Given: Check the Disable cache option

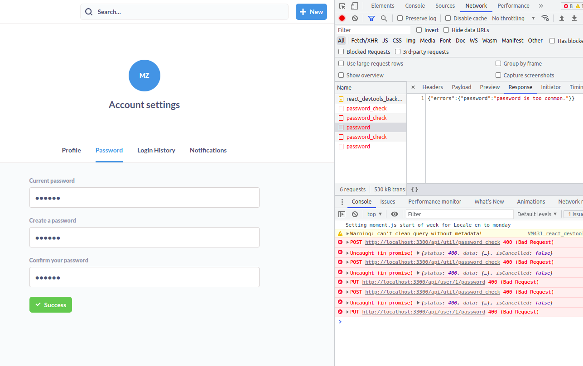Looking at the screenshot, I should (448, 18).
